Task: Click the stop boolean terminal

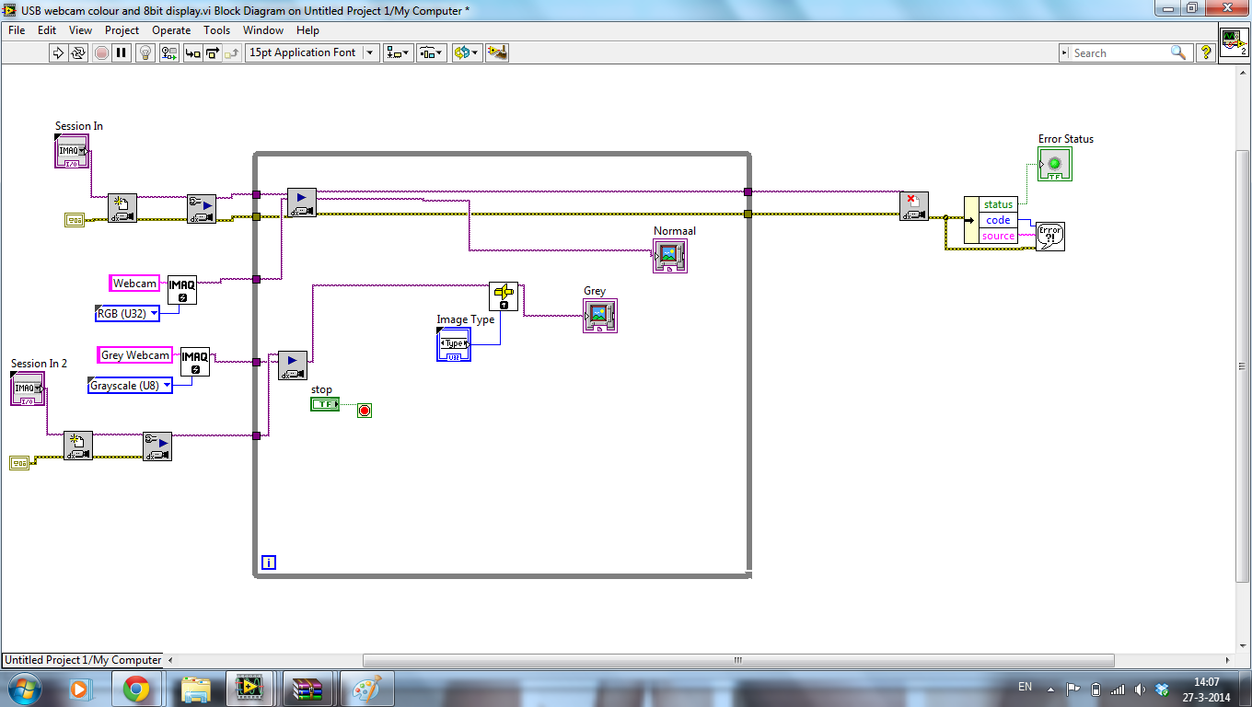Action: coord(325,404)
